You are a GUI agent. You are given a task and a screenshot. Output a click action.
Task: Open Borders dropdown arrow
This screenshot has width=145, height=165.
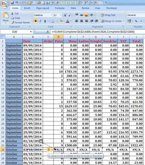56,21
